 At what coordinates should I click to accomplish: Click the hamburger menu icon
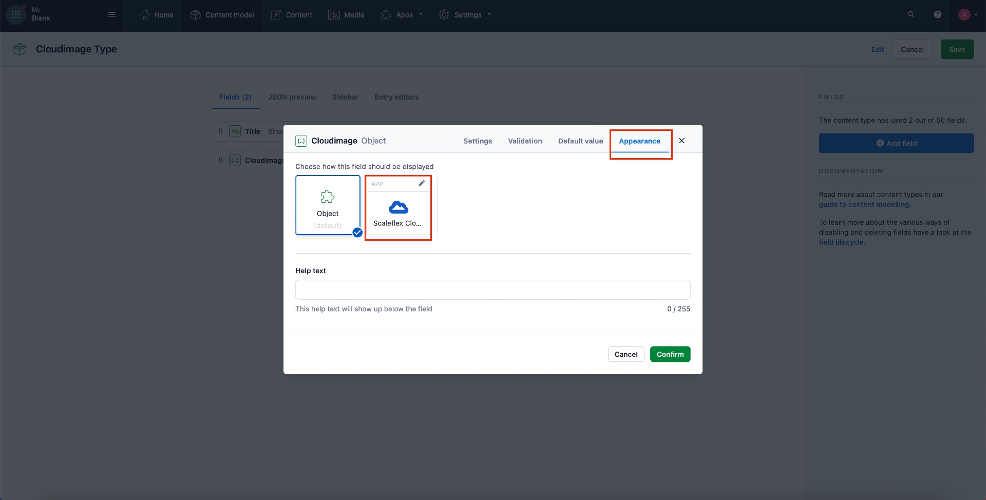[112, 15]
